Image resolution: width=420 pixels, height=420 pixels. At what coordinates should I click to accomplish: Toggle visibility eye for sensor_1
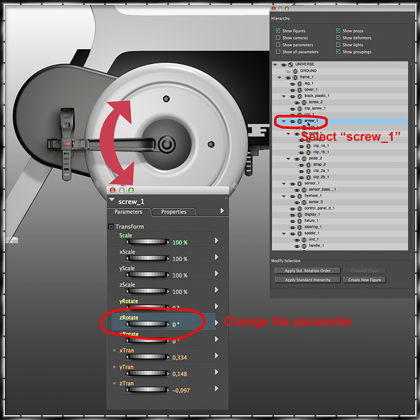292,184
